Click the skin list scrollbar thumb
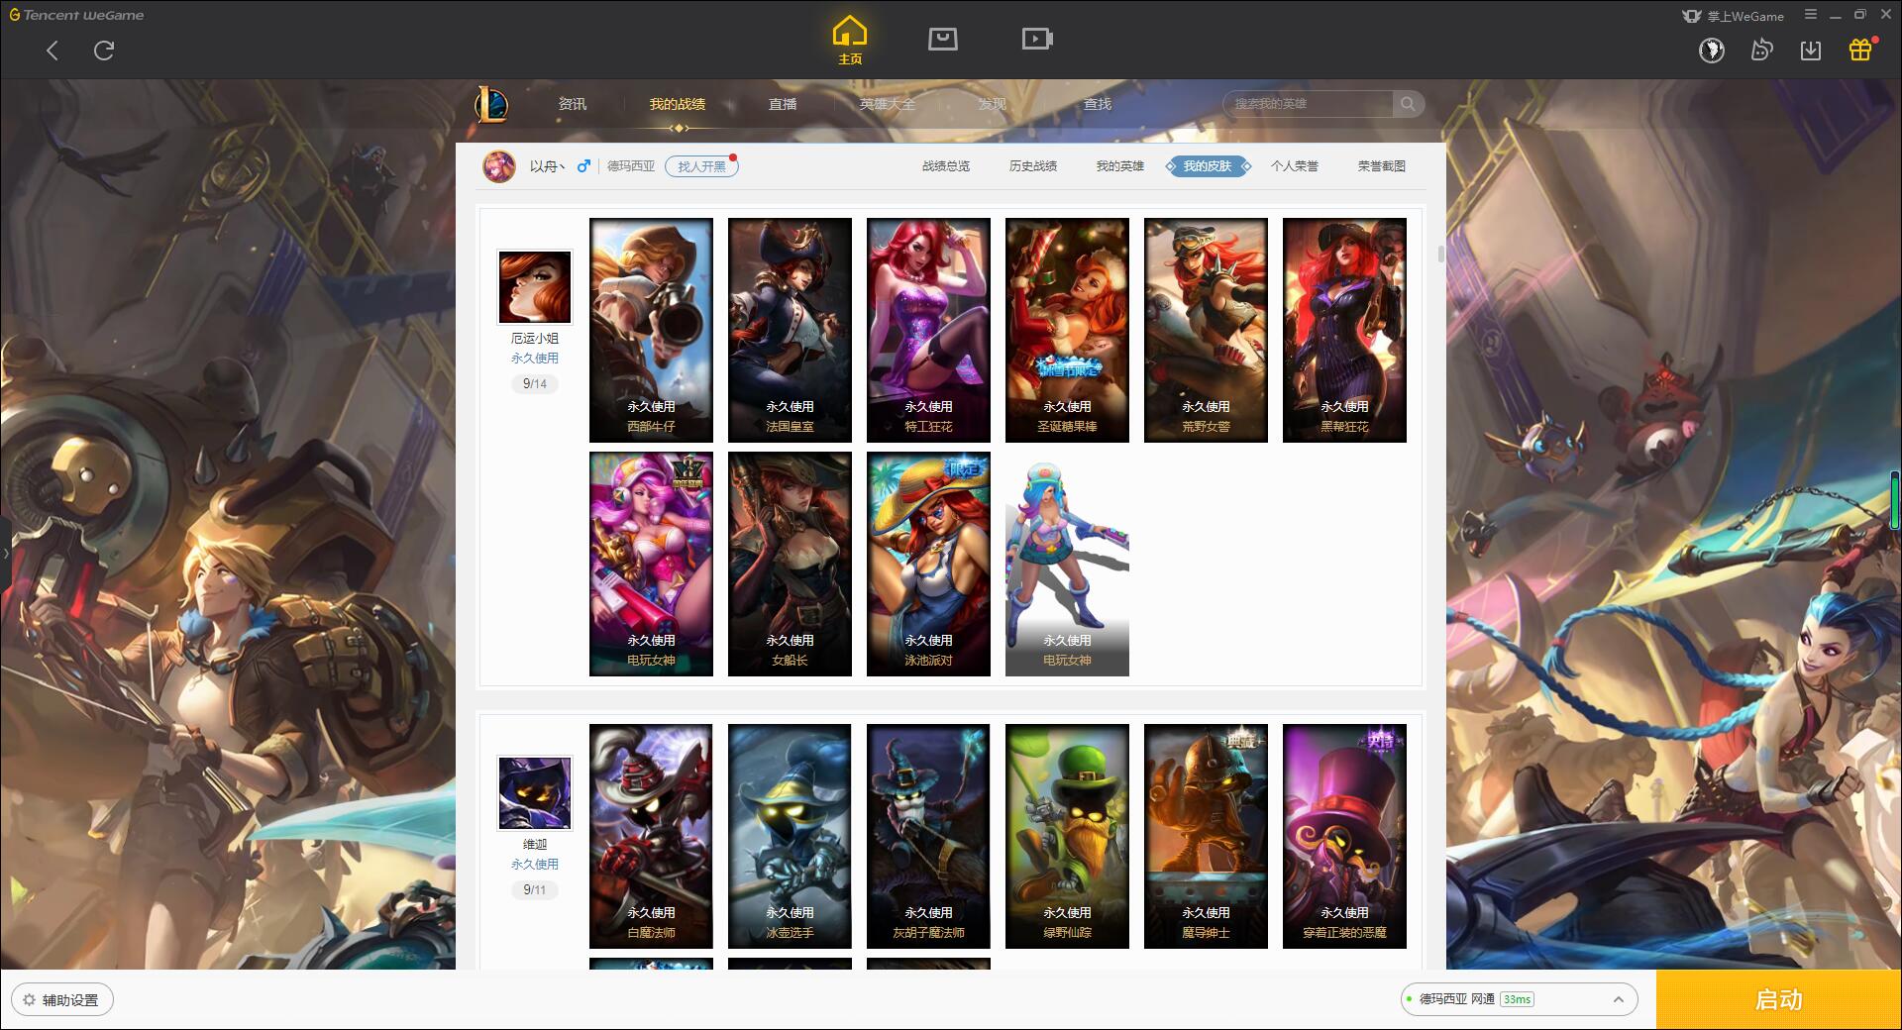The image size is (1902, 1030). tap(1440, 254)
